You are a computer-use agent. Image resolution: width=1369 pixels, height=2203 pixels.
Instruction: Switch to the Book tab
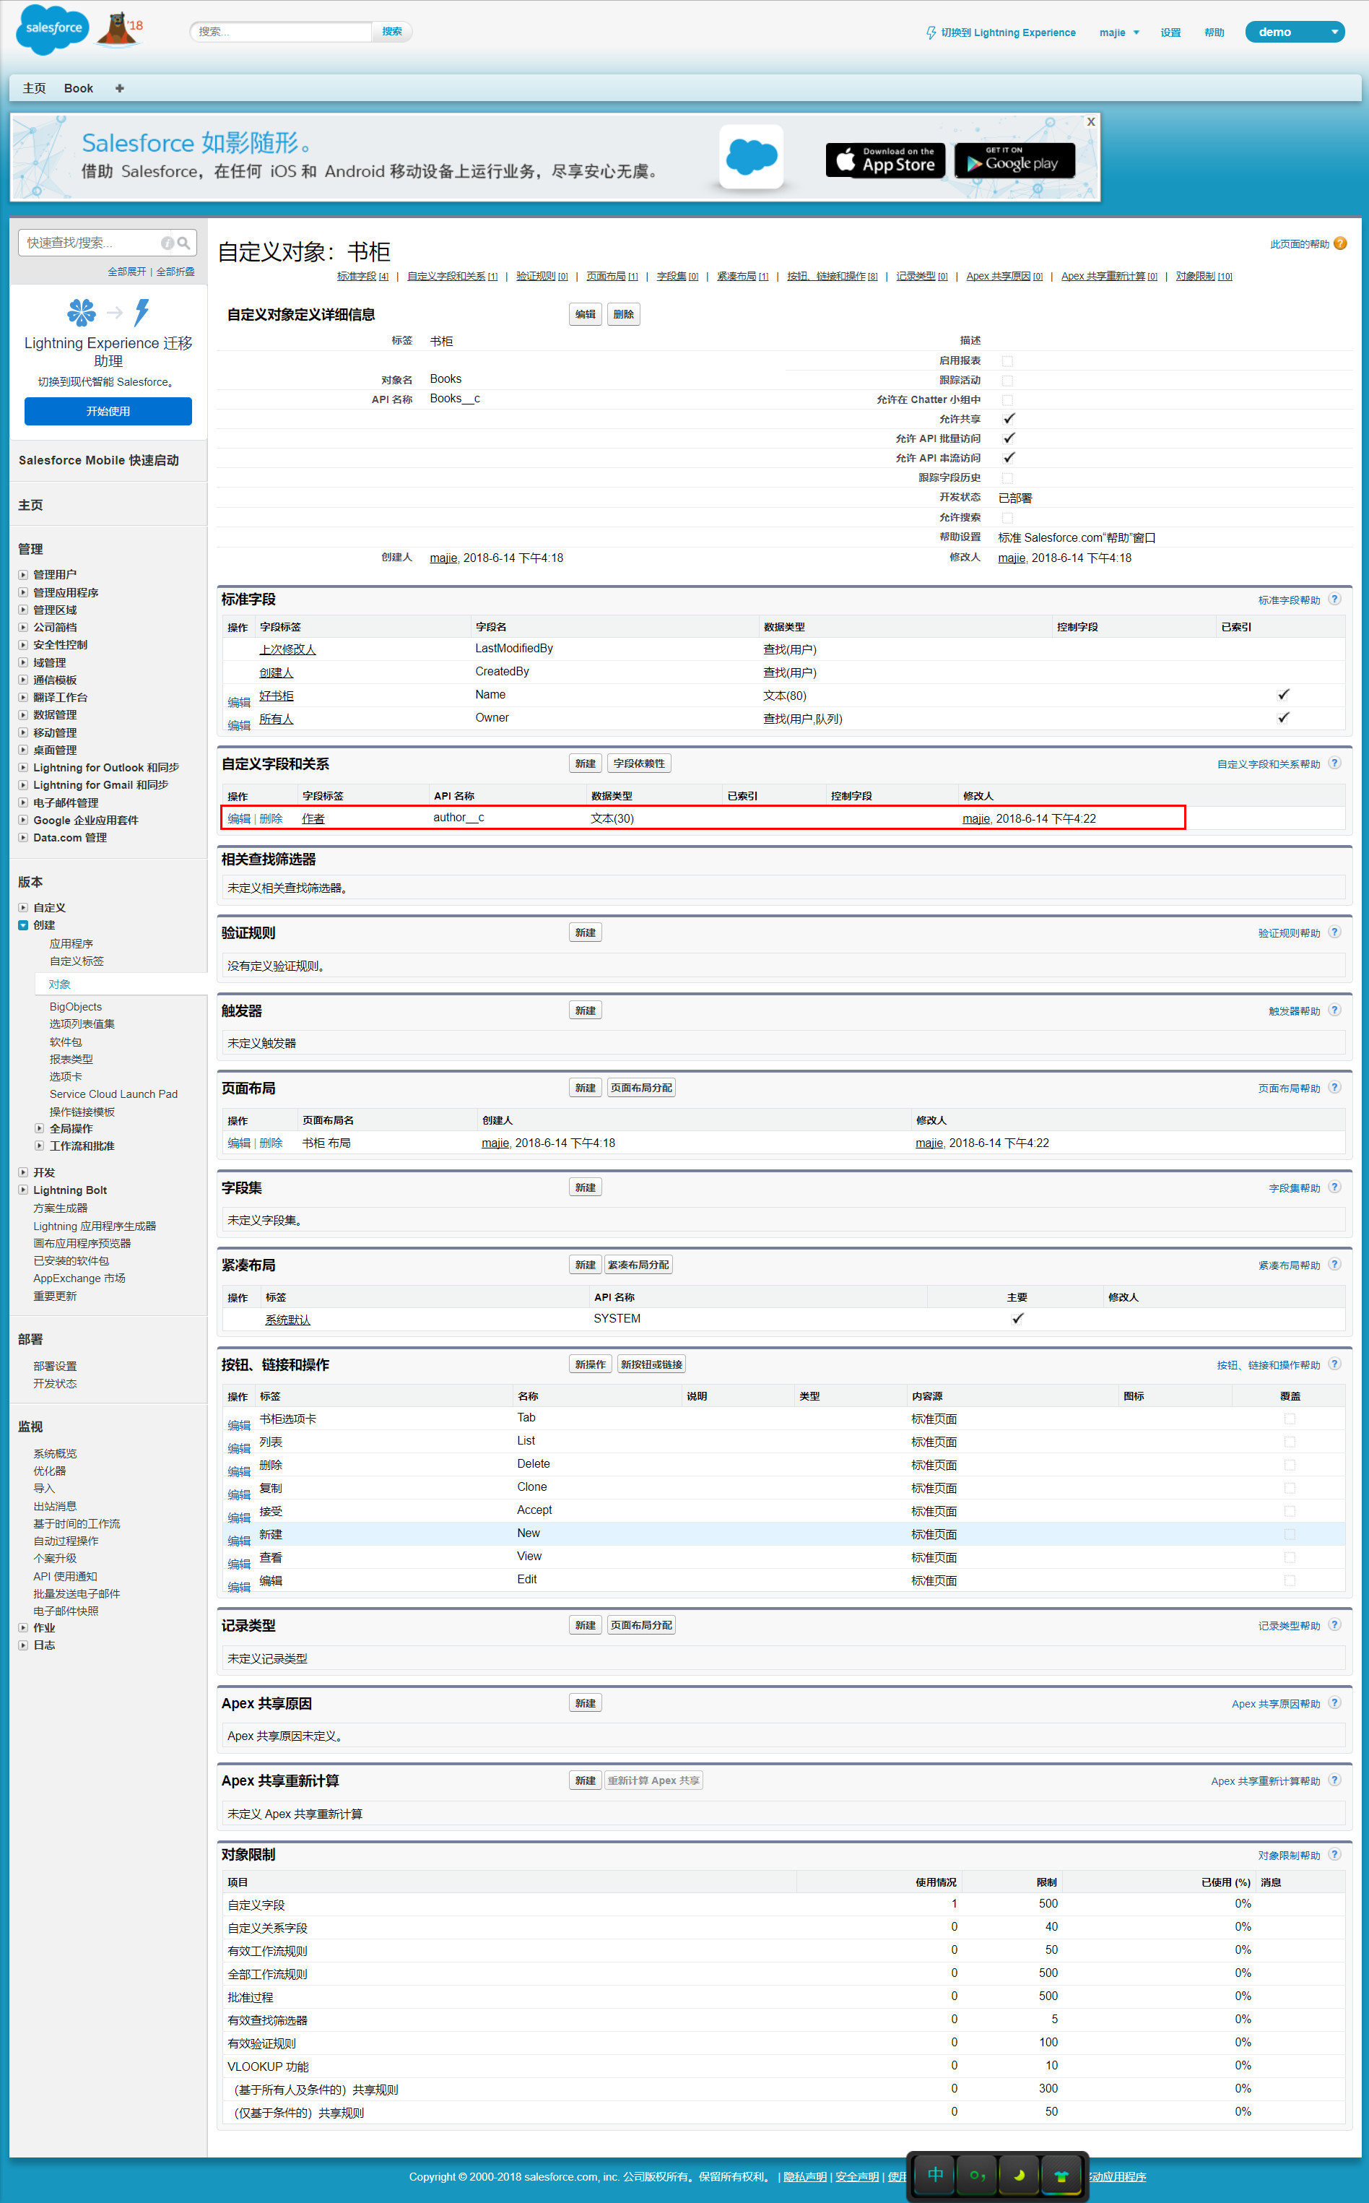pos(78,88)
